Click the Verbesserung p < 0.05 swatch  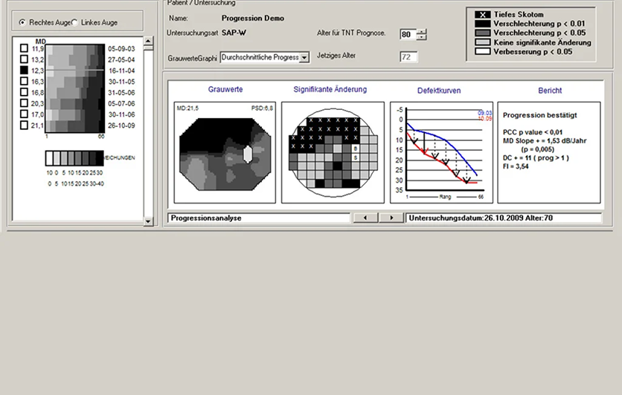tap(482, 51)
